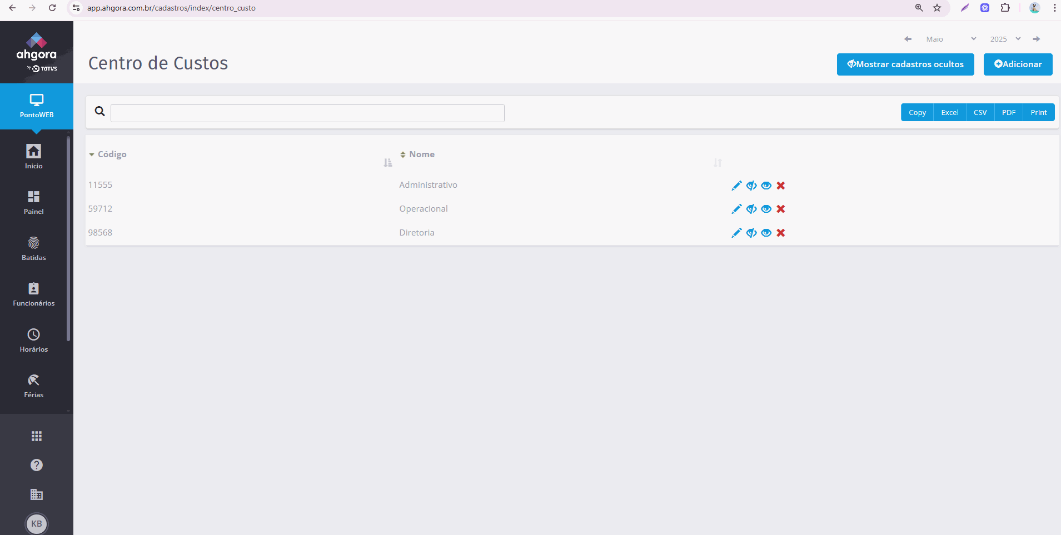Viewport: 1061px width, 535px height.
Task: View Operacional details with eye icon
Action: pos(766,209)
